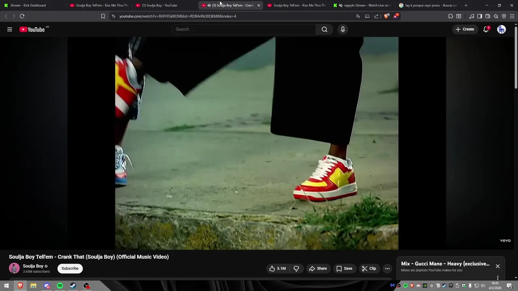Viewport: 518px width, 291px height.
Task: Toggle the browser sidebar panel
Action: tap(480, 16)
